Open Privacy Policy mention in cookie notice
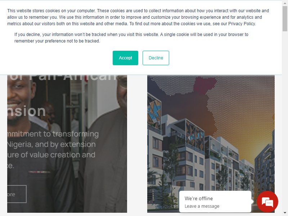The width and height of the screenshot is (288, 216). (x=242, y=24)
